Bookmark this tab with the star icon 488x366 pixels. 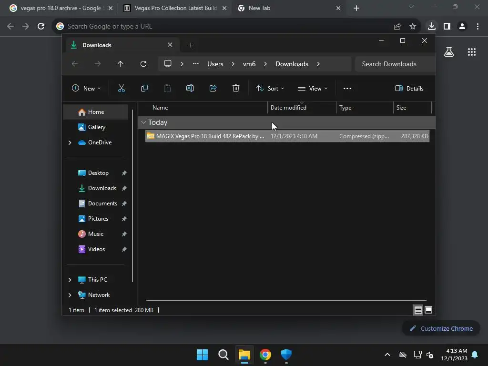[x=413, y=27]
